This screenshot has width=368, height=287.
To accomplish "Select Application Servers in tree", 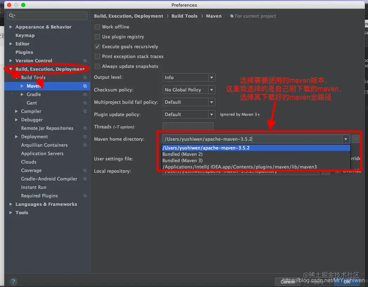I will (42, 154).
